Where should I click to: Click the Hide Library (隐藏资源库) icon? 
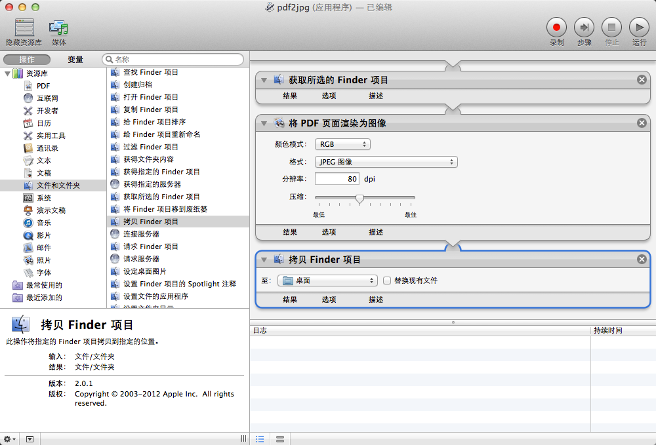click(24, 28)
